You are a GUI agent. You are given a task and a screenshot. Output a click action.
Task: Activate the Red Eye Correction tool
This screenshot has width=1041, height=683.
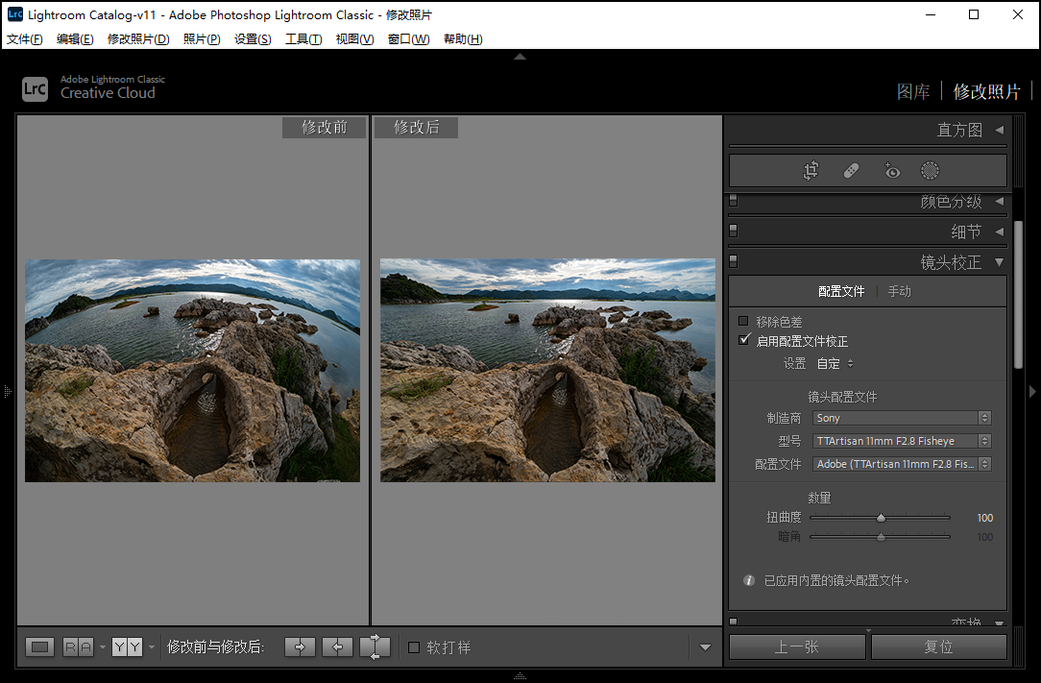[x=892, y=171]
